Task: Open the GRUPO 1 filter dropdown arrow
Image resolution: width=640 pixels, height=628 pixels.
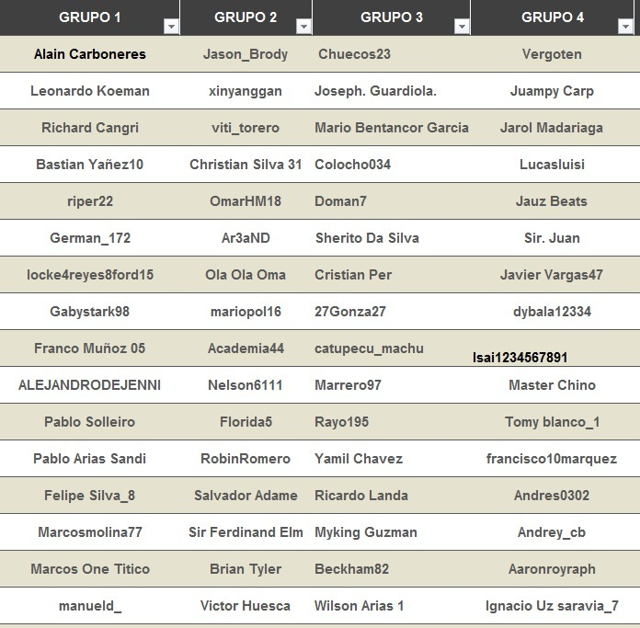Action: [171, 27]
